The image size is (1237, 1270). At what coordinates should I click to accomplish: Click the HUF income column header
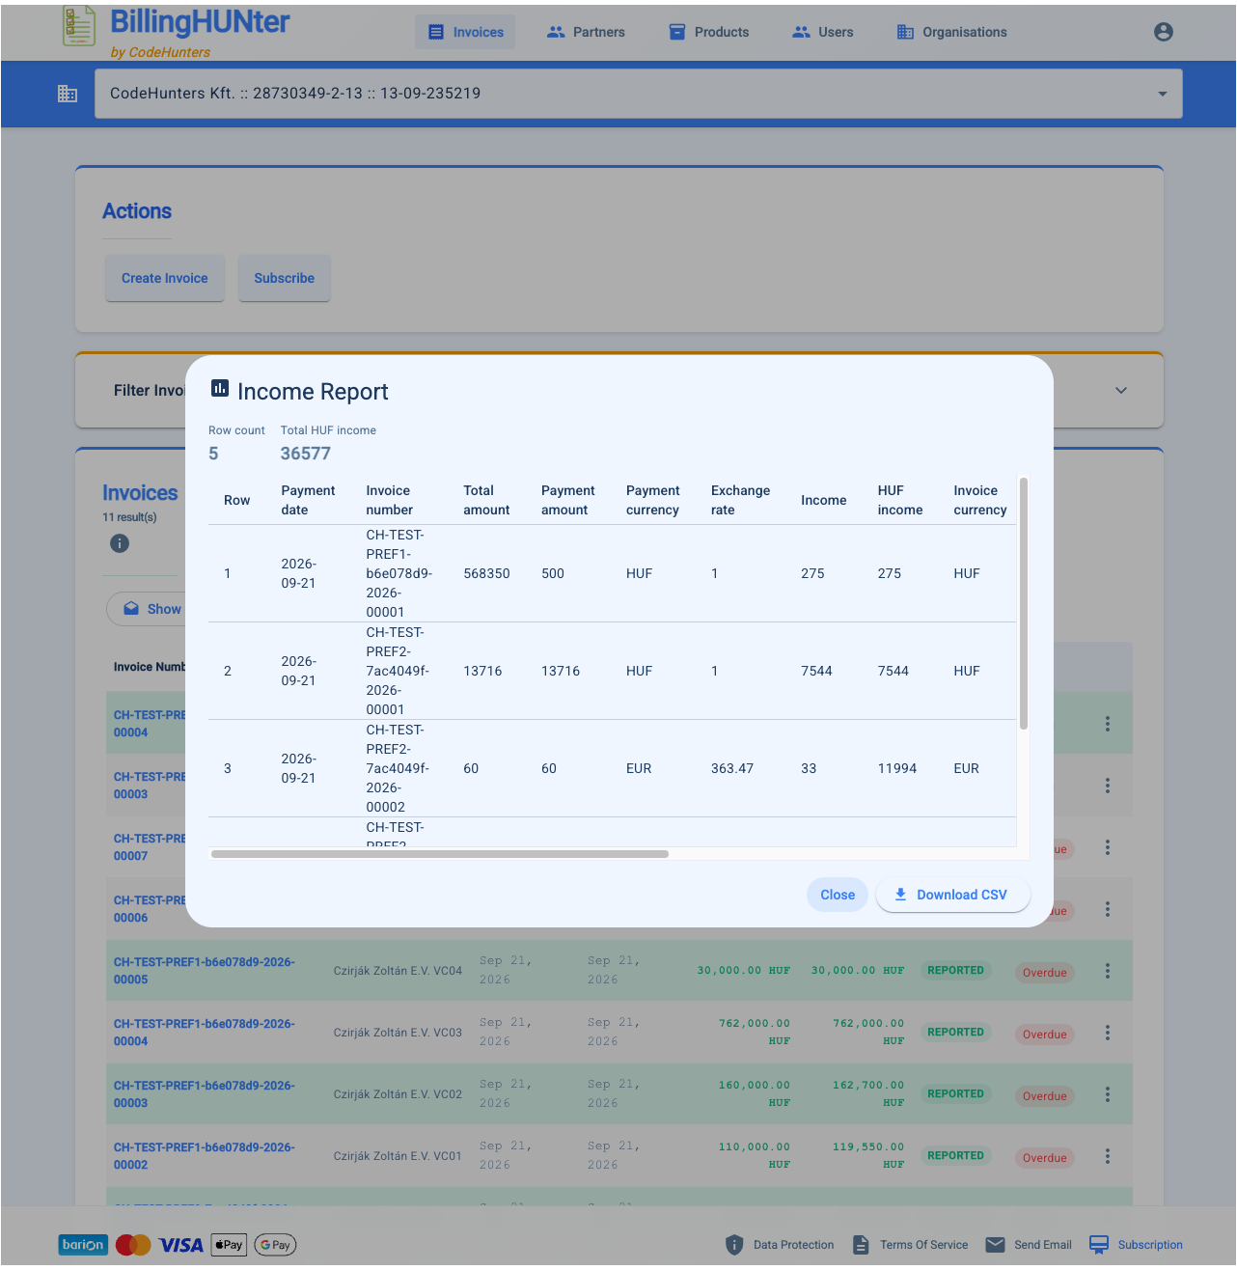(900, 500)
